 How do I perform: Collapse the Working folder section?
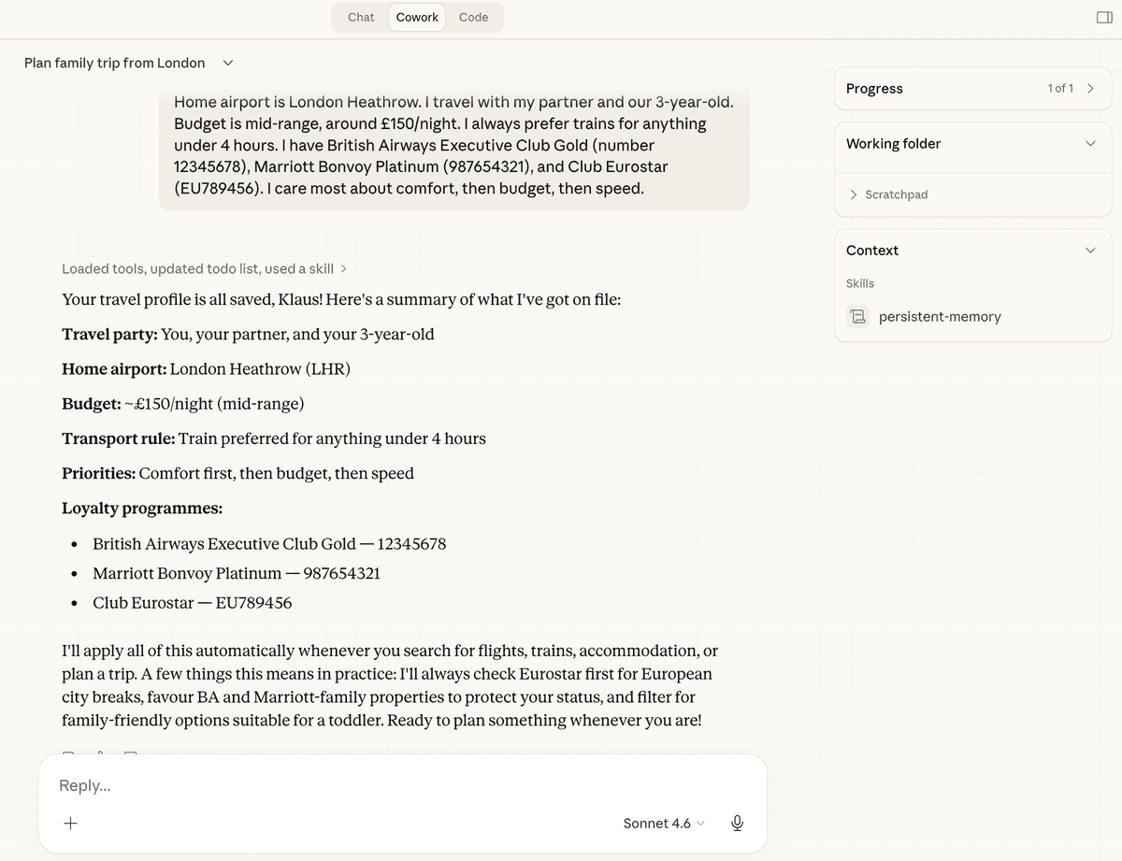click(x=1090, y=143)
